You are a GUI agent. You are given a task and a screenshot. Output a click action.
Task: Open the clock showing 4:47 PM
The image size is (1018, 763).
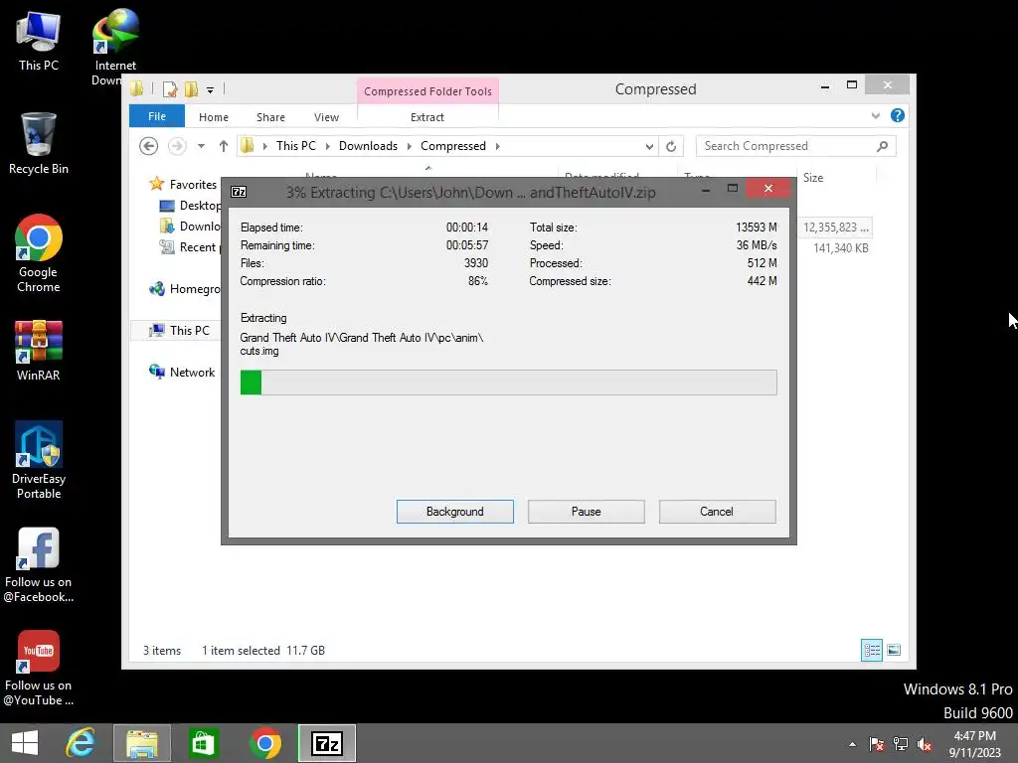pos(974,744)
